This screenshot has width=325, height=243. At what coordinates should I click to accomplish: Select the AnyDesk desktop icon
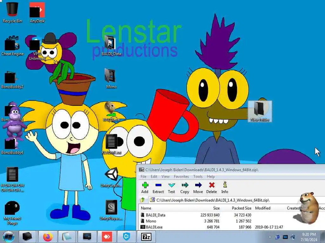[x=37, y=12]
